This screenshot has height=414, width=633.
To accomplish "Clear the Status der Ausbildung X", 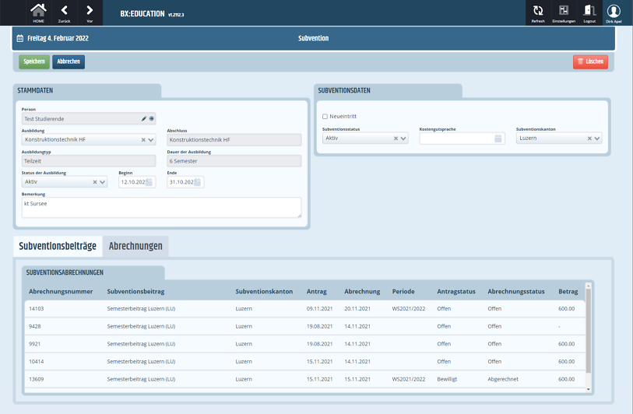I will (x=95, y=182).
